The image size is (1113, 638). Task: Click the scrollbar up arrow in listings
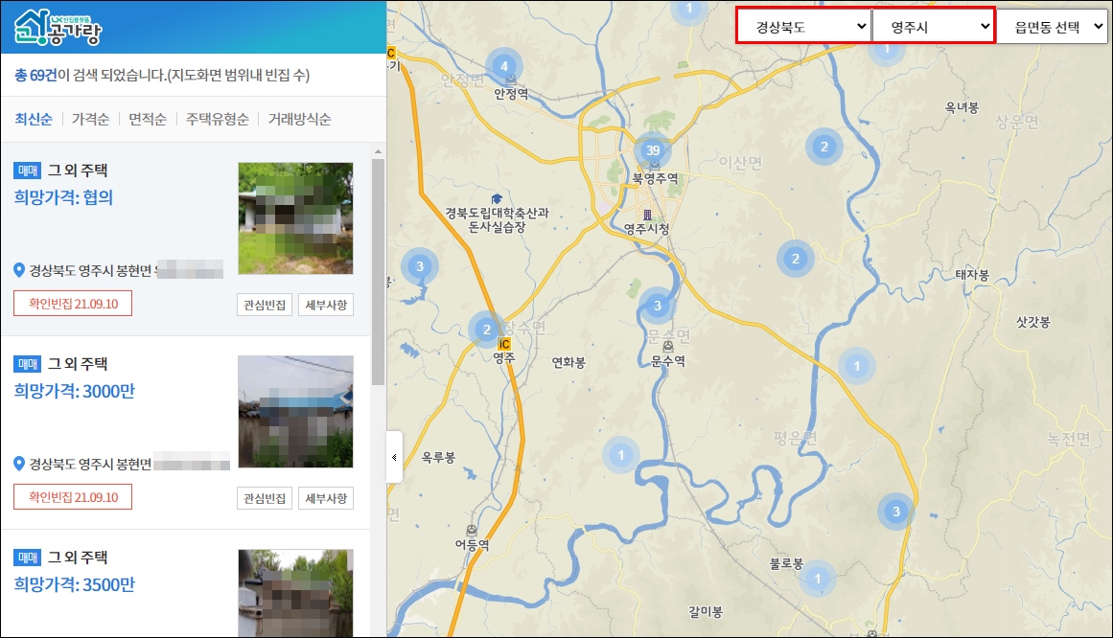pos(378,151)
